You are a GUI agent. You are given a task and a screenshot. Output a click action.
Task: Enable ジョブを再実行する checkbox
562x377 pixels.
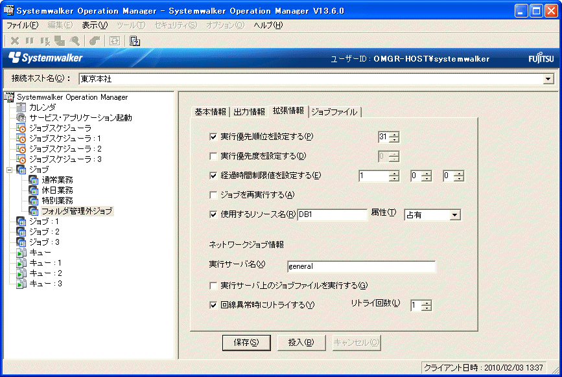213,195
